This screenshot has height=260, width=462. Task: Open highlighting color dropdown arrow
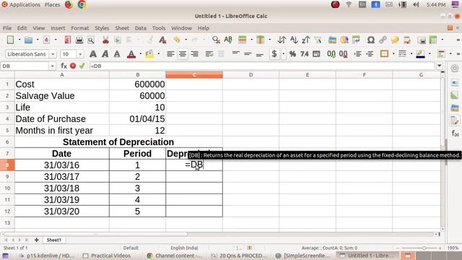point(159,54)
